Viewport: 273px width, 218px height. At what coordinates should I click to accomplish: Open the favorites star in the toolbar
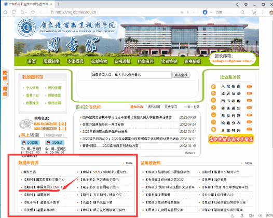click(x=33, y=12)
